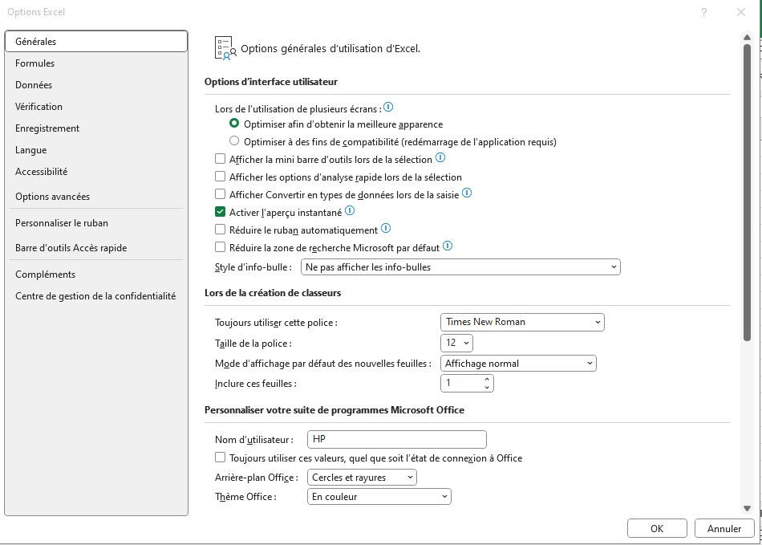762x545 pixels.
Task: Go to the Enregistrement category
Action: [x=96, y=128]
